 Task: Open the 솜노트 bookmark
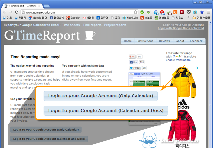146,18
